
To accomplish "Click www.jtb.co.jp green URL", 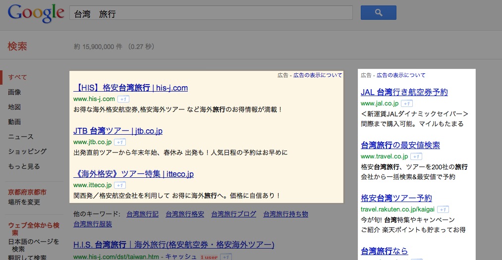I will pos(93,142).
